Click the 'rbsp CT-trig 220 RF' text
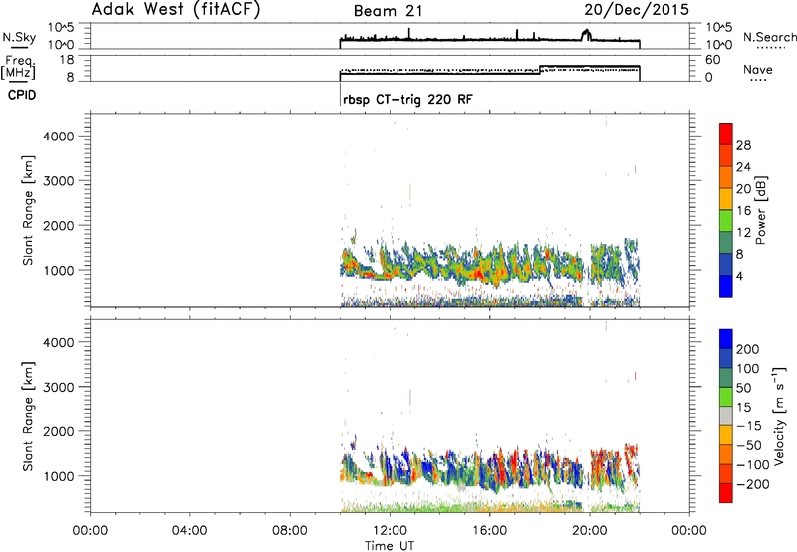This screenshot has width=797, height=552. (x=407, y=99)
